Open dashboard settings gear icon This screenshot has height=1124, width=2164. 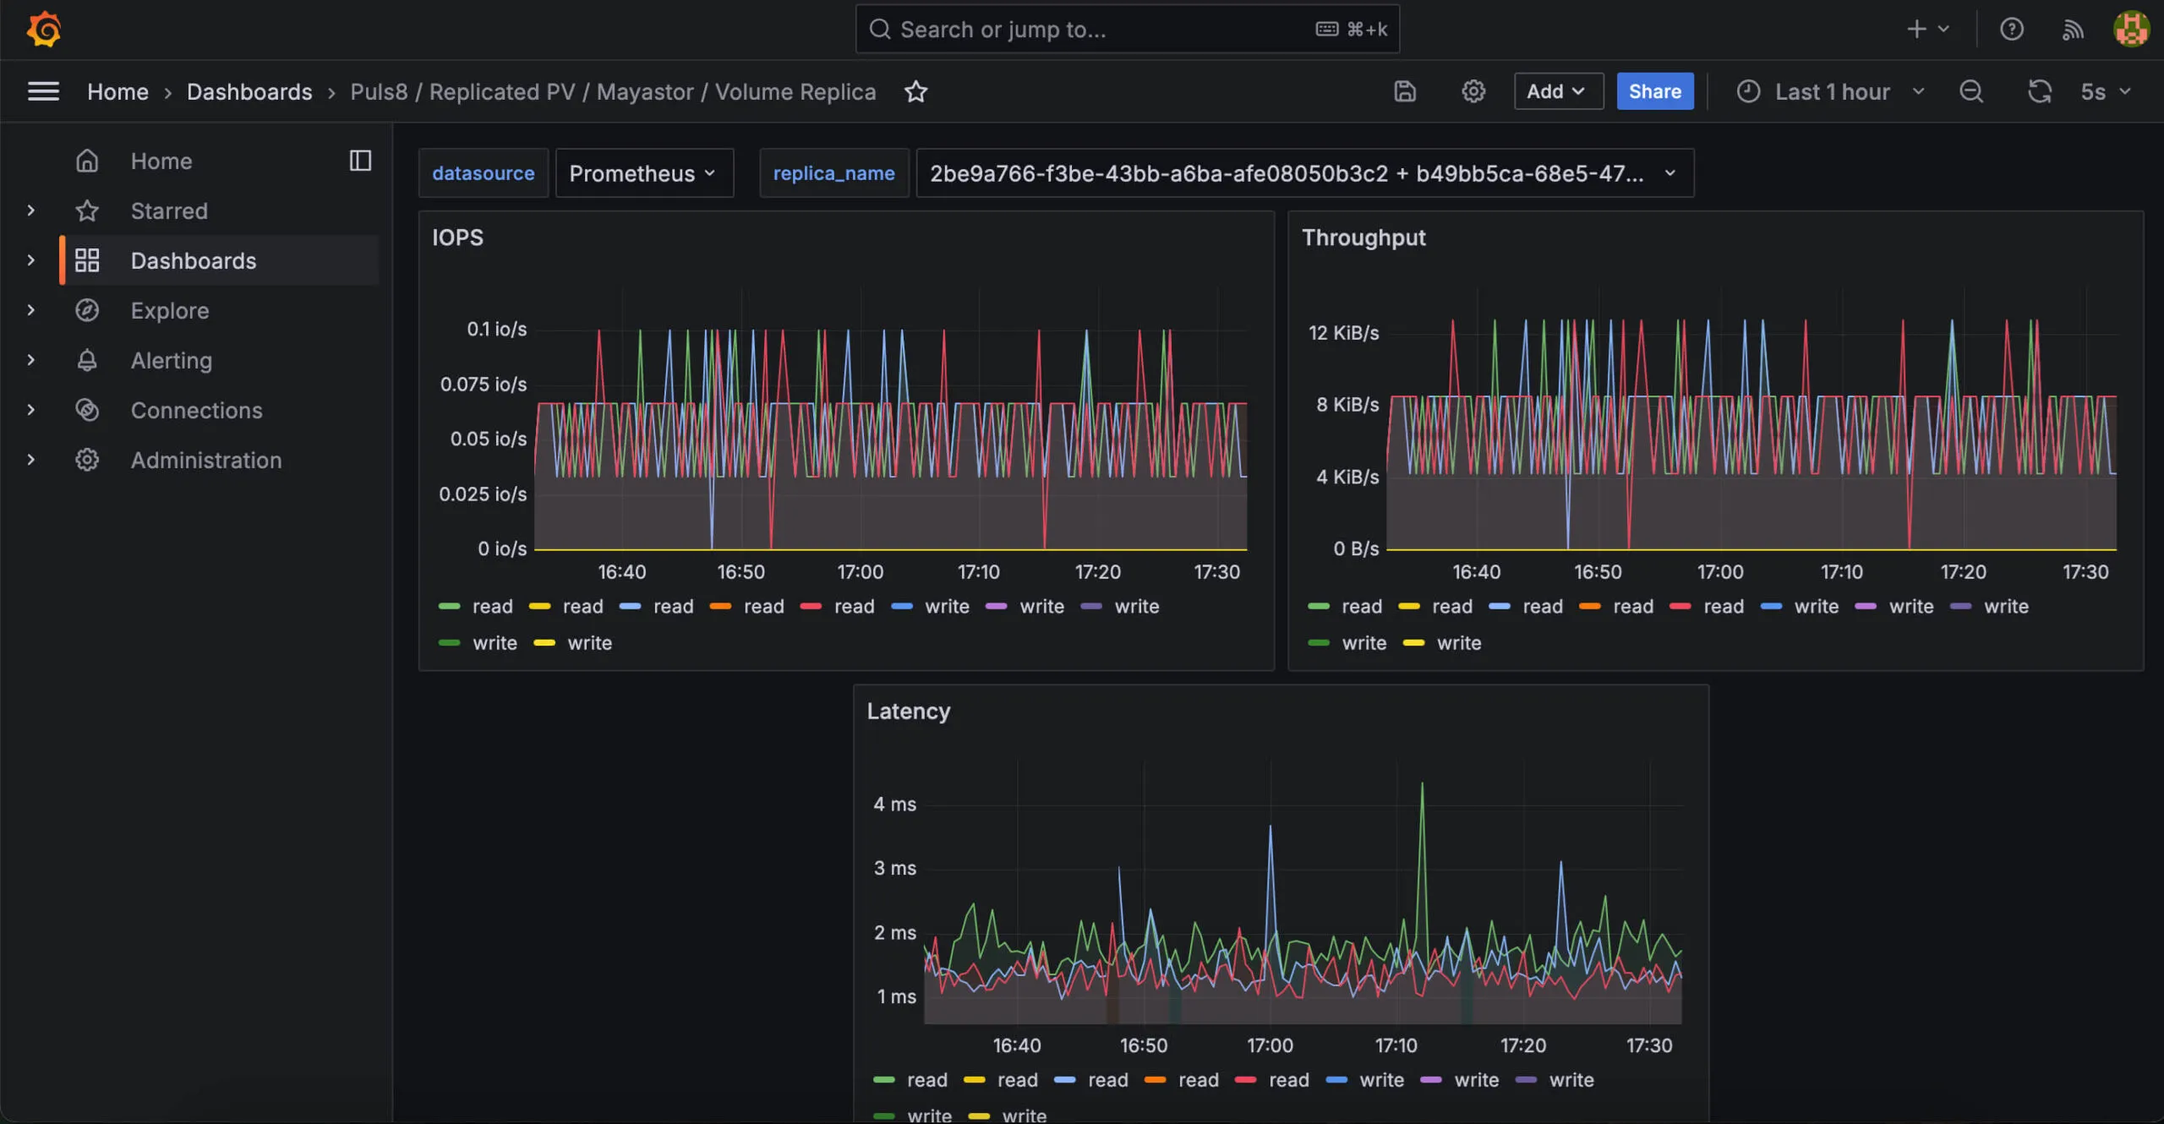pos(1473,91)
